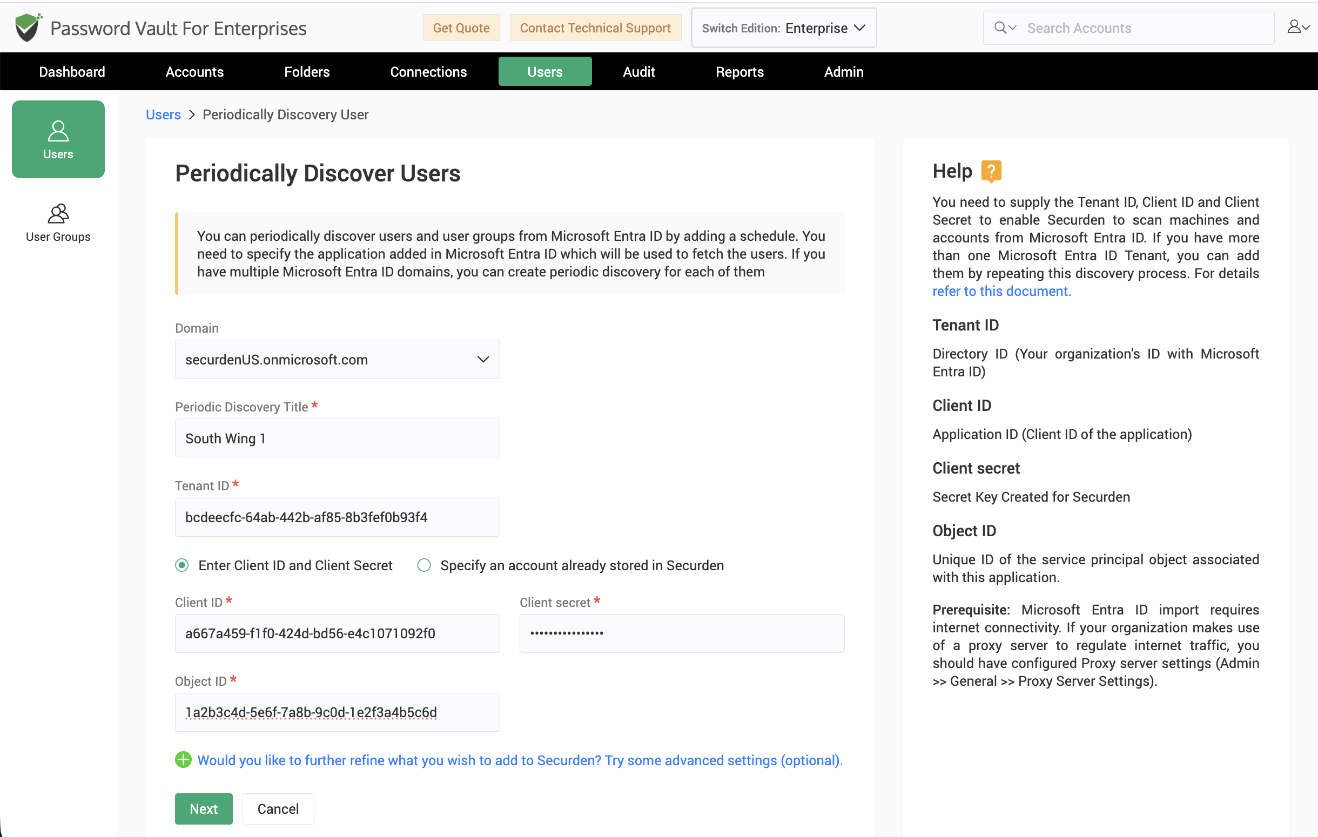Click the Client ID input field
This screenshot has height=837, width=1318.
(337, 633)
